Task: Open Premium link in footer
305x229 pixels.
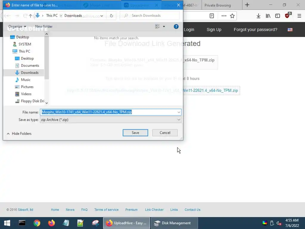Action: pos(131,210)
